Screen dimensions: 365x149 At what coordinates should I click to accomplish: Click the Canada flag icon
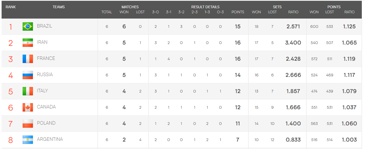28,107
